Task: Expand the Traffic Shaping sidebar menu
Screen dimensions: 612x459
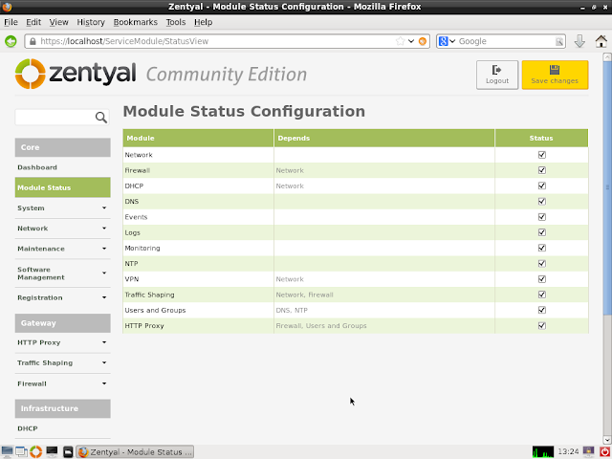Action: pos(62,363)
